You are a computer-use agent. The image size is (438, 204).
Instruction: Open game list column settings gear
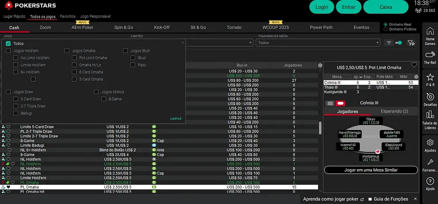(x=320, y=65)
